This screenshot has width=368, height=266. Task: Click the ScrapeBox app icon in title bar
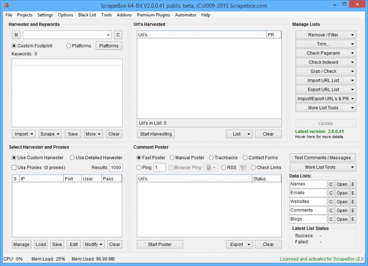5,6
